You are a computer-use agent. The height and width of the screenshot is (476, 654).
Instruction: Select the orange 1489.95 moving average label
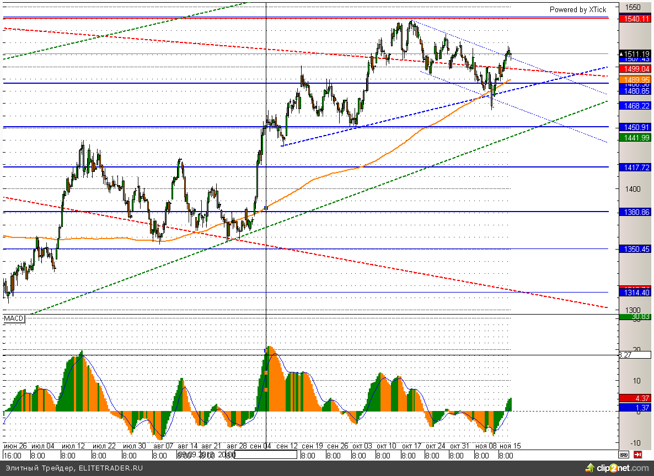pyautogui.click(x=636, y=80)
